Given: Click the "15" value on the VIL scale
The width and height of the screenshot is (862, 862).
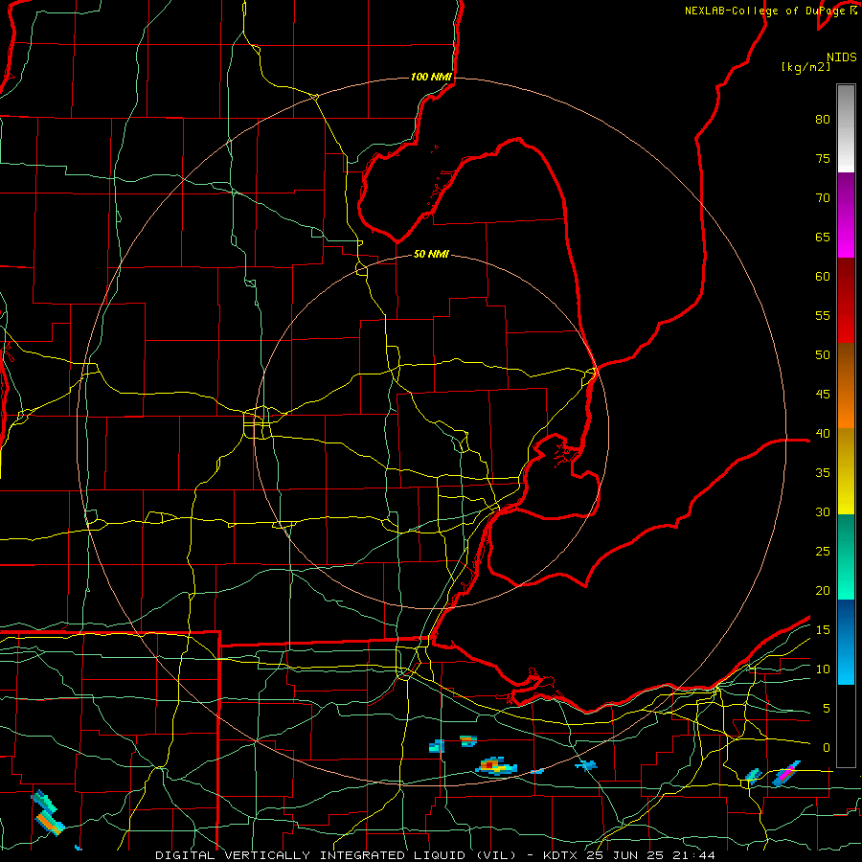Looking at the screenshot, I should click(x=823, y=630).
